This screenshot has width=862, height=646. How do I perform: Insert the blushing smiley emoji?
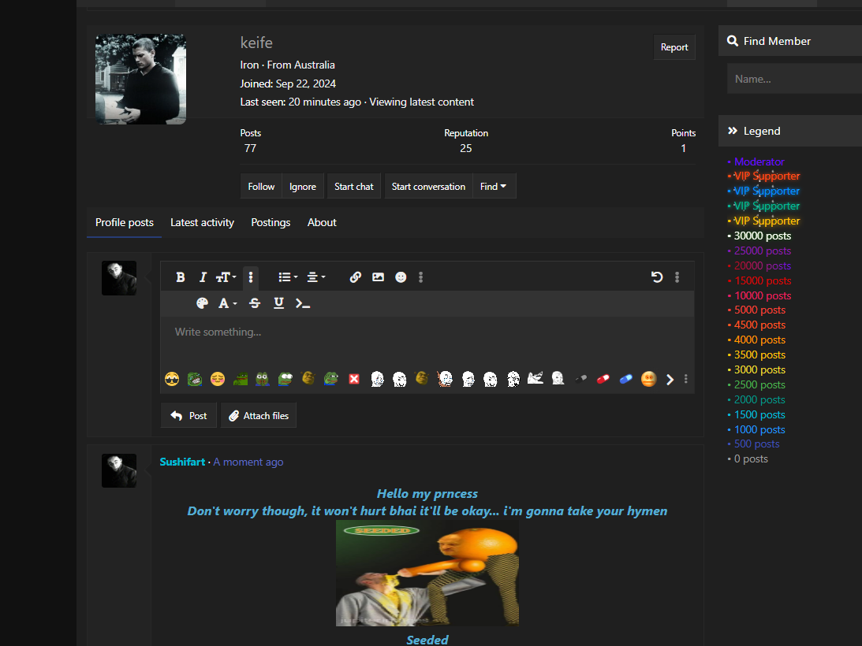(x=218, y=379)
